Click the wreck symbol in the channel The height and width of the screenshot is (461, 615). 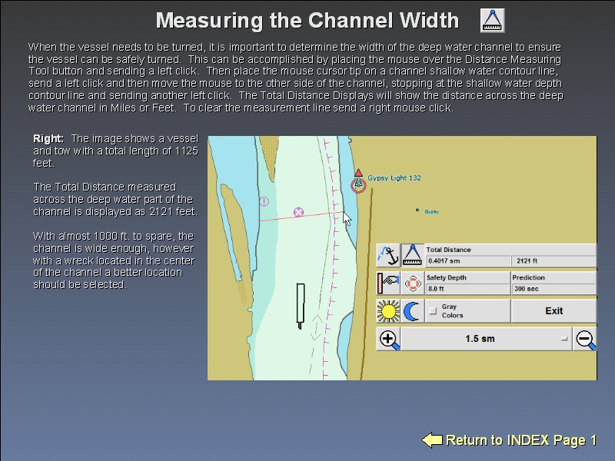click(299, 212)
